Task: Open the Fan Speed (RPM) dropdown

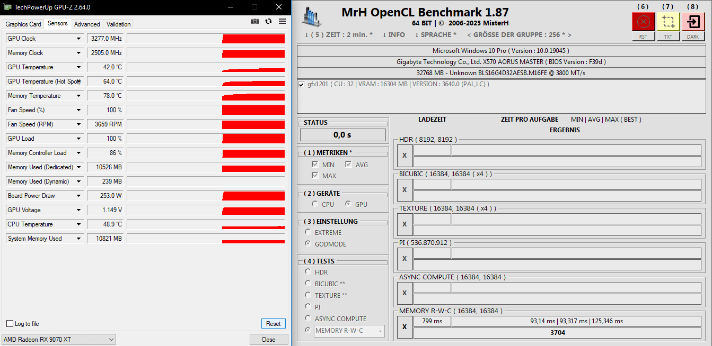Action: tap(79, 124)
